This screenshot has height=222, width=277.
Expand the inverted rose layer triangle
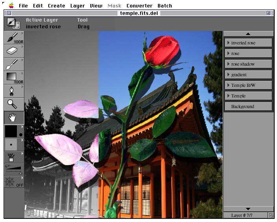[228, 43]
